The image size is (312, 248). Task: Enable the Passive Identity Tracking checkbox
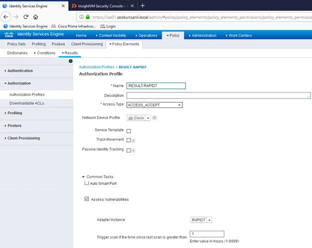[128, 150]
